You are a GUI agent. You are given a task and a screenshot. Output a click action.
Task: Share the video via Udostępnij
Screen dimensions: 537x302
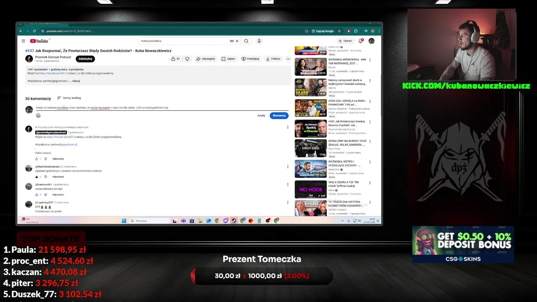click(x=206, y=59)
